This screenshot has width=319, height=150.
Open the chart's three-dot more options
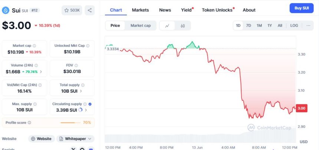click(308, 26)
